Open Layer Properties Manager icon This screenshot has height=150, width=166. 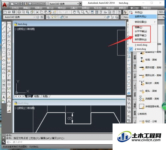click(x=48, y=17)
